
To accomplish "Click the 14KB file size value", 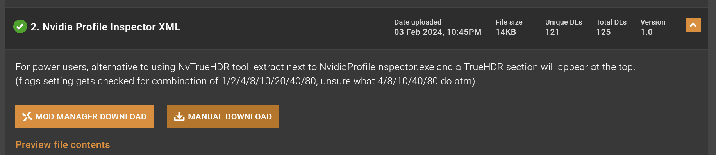I will point(505,32).
